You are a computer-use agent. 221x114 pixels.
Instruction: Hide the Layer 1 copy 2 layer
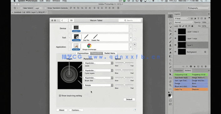click(x=176, y=32)
